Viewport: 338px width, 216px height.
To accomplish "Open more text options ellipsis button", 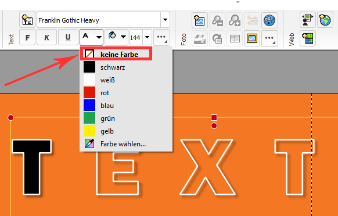I will pos(161,38).
